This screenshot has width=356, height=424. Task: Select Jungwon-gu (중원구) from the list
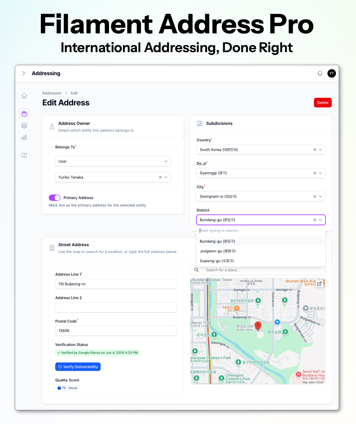click(261, 251)
